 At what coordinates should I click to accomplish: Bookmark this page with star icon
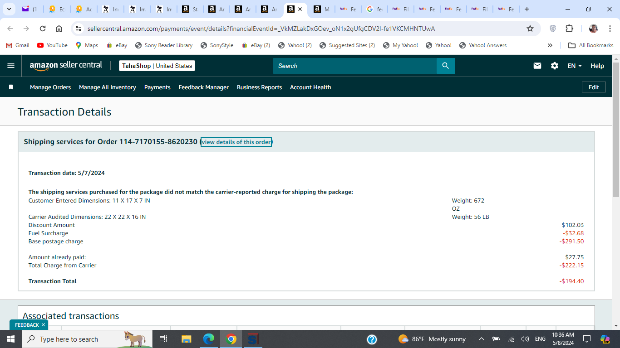coord(530,29)
